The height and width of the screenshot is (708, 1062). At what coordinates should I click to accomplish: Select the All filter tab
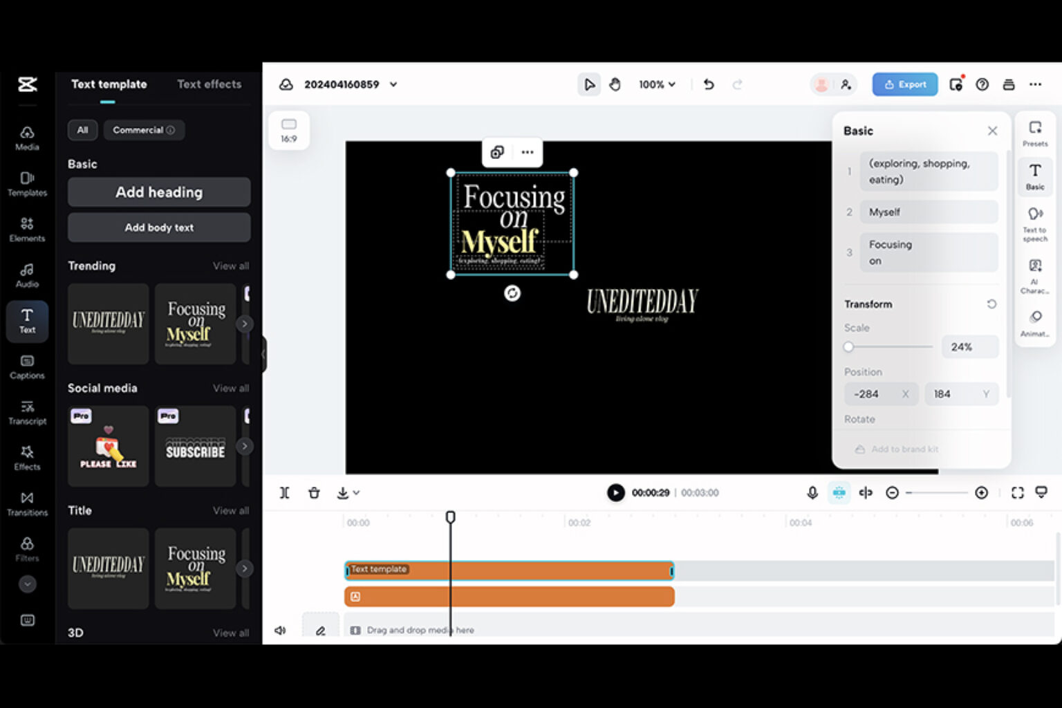click(x=82, y=130)
